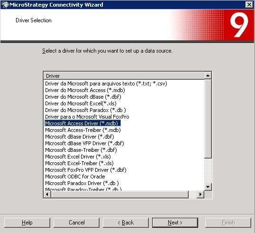
Task: Select Driver para o Microsoft Visual FoxPro
Action: pyautogui.click(x=87, y=117)
